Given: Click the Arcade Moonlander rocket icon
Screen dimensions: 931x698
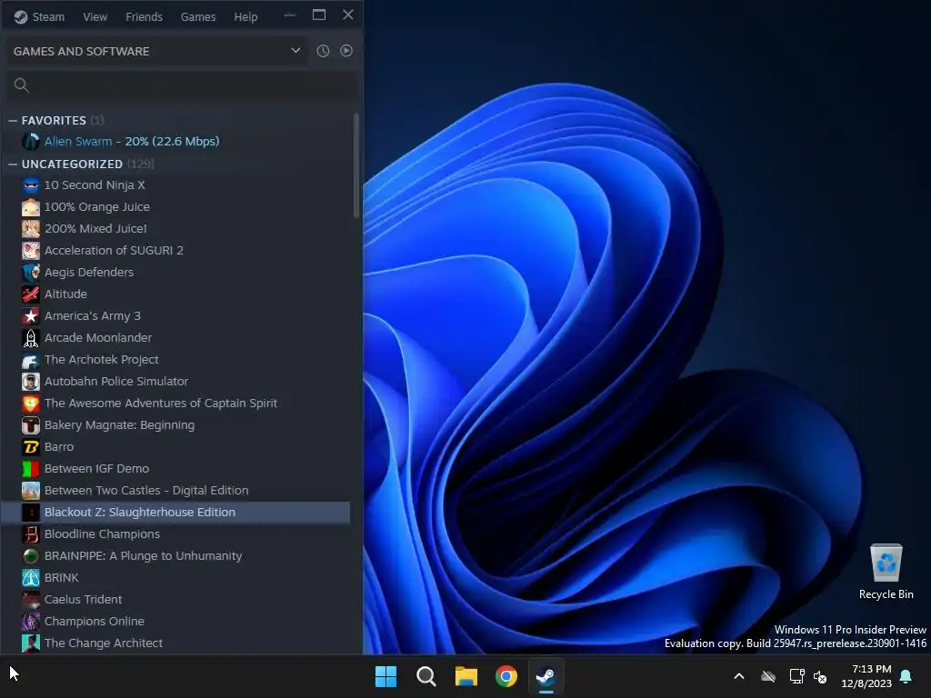Looking at the screenshot, I should [31, 338].
